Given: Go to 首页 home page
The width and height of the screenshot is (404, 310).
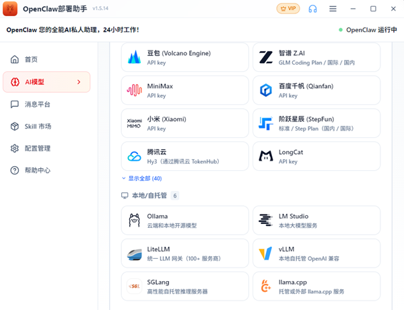Looking at the screenshot, I should (x=46, y=59).
